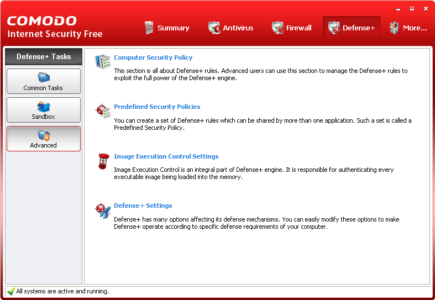Screen dimensions: 435x300
Task: Open the Summary tab
Action: [167, 28]
